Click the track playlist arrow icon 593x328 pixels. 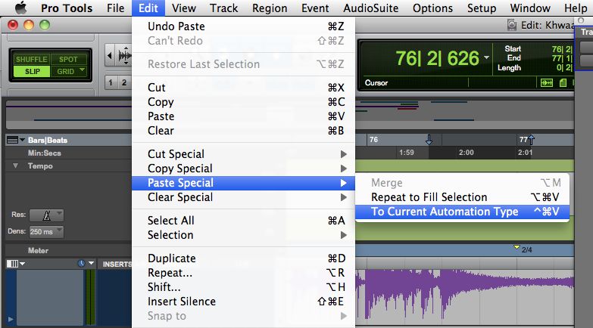[x=11, y=320]
